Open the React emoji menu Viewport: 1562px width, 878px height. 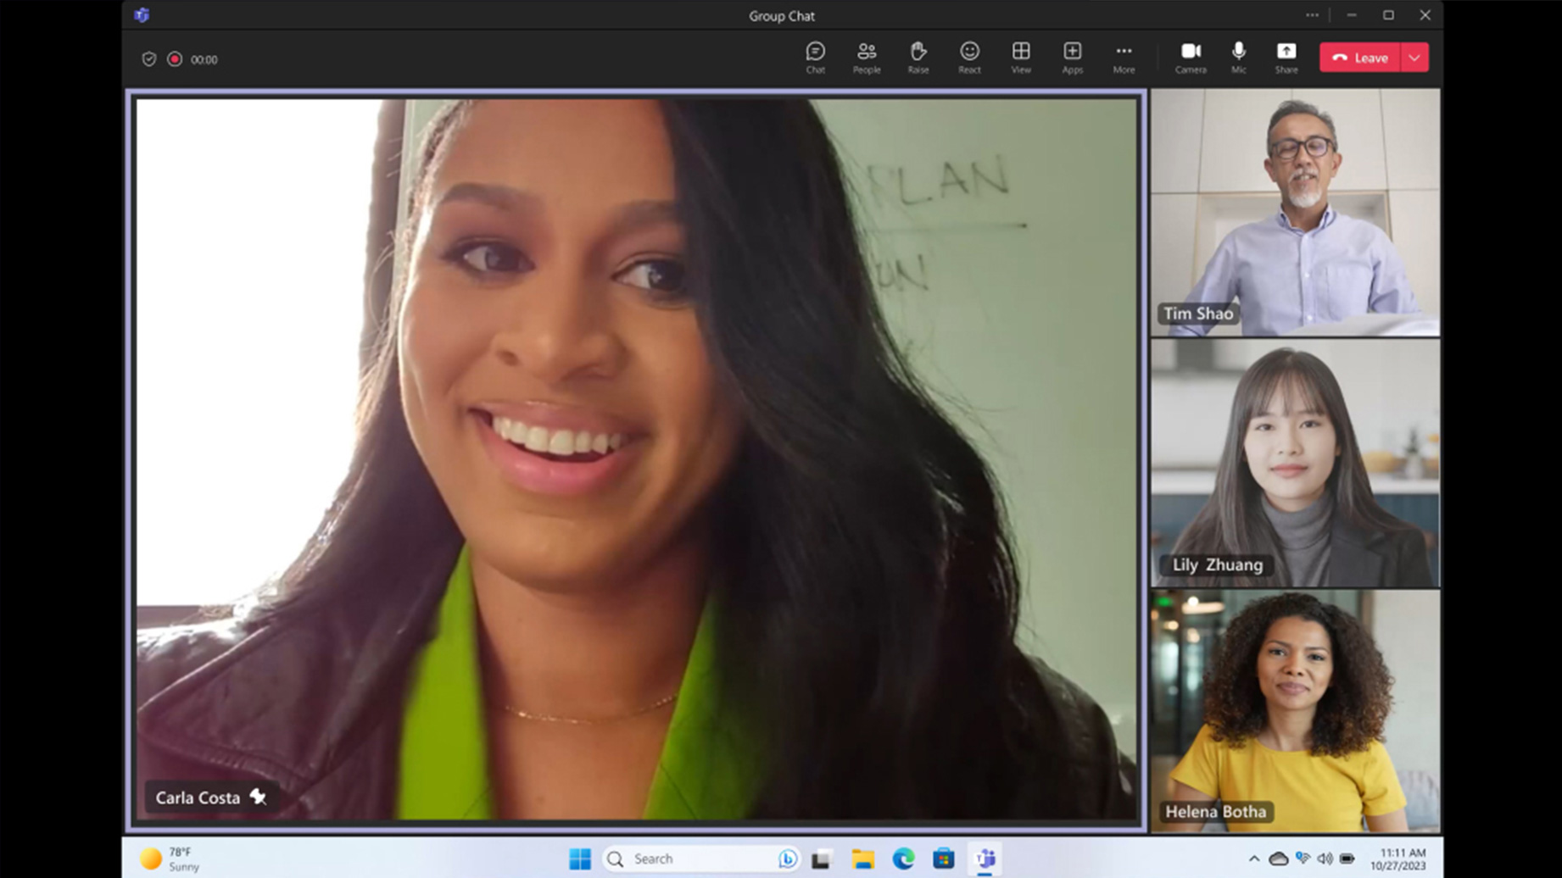[969, 58]
